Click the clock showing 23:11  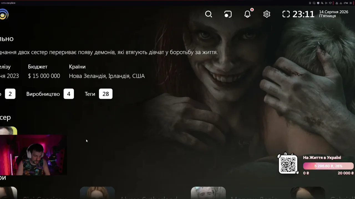(x=303, y=14)
